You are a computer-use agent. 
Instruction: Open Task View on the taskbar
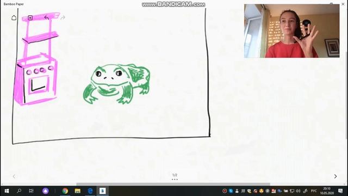(32, 191)
